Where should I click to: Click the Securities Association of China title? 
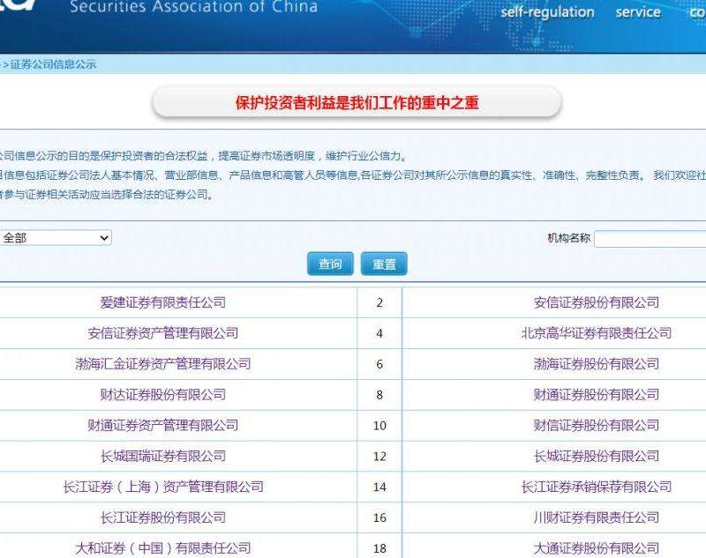click(x=193, y=6)
